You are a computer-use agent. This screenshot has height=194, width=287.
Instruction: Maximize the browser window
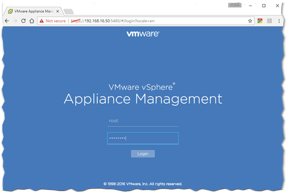(264, 6)
